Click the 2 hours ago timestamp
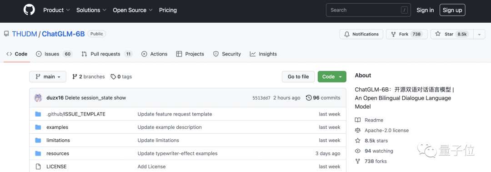Image resolution: width=491 pixels, height=172 pixels. pos(286,98)
